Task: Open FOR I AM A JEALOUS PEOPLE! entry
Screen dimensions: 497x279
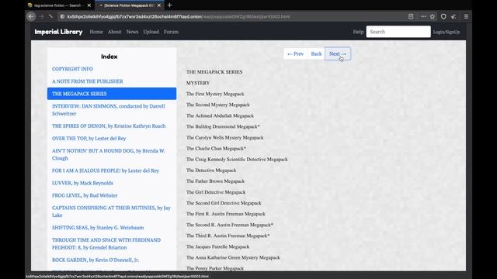Action: click(106, 170)
